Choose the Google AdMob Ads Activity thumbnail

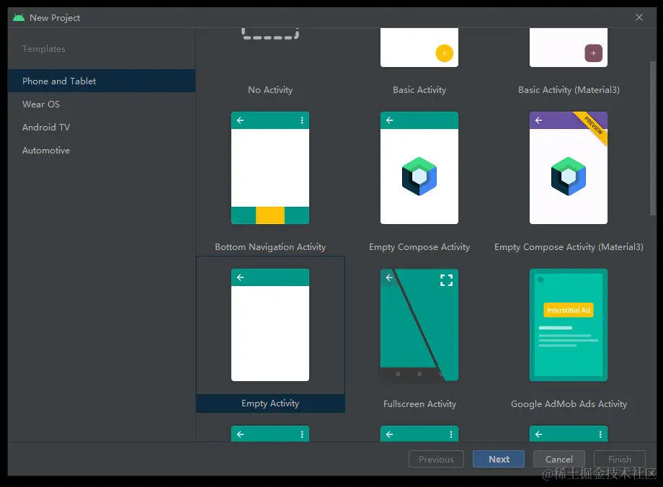click(x=569, y=325)
